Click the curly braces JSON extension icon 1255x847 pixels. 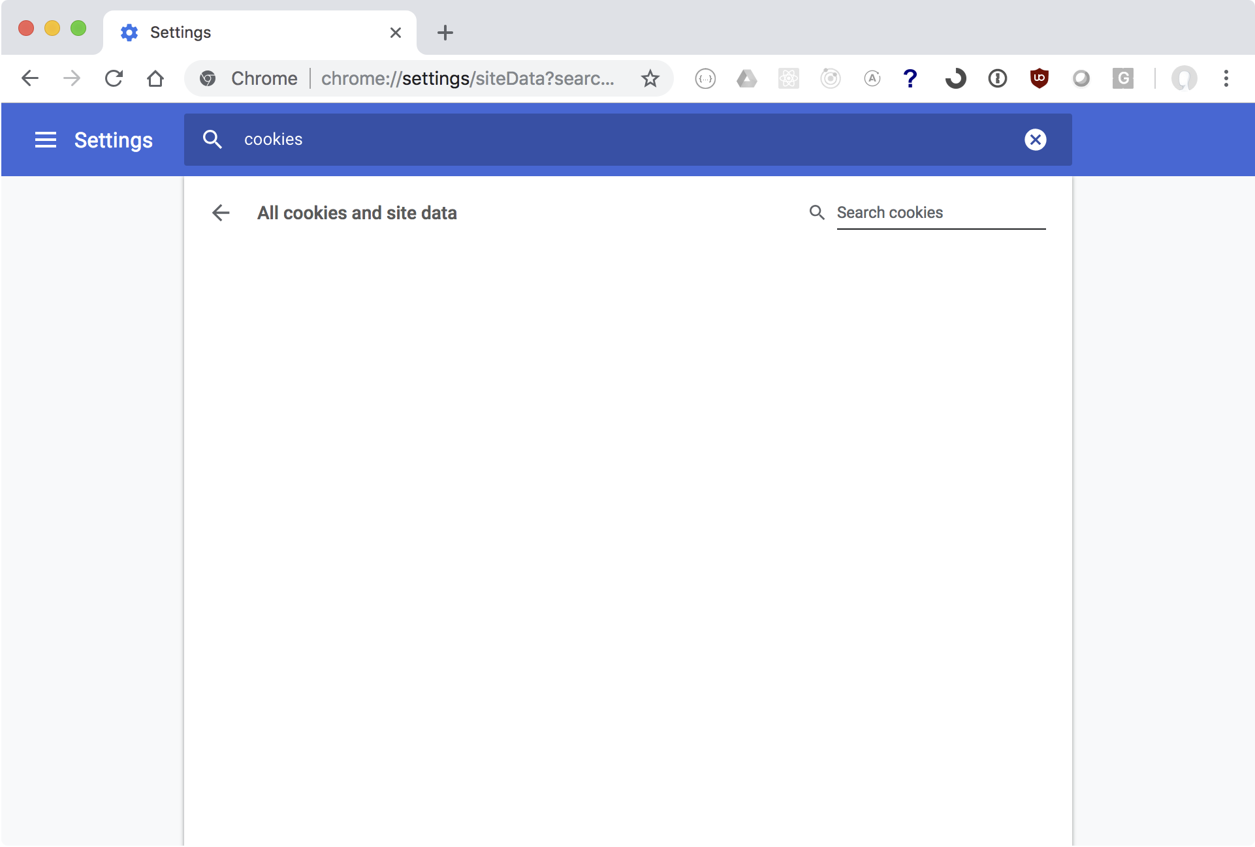coord(705,79)
